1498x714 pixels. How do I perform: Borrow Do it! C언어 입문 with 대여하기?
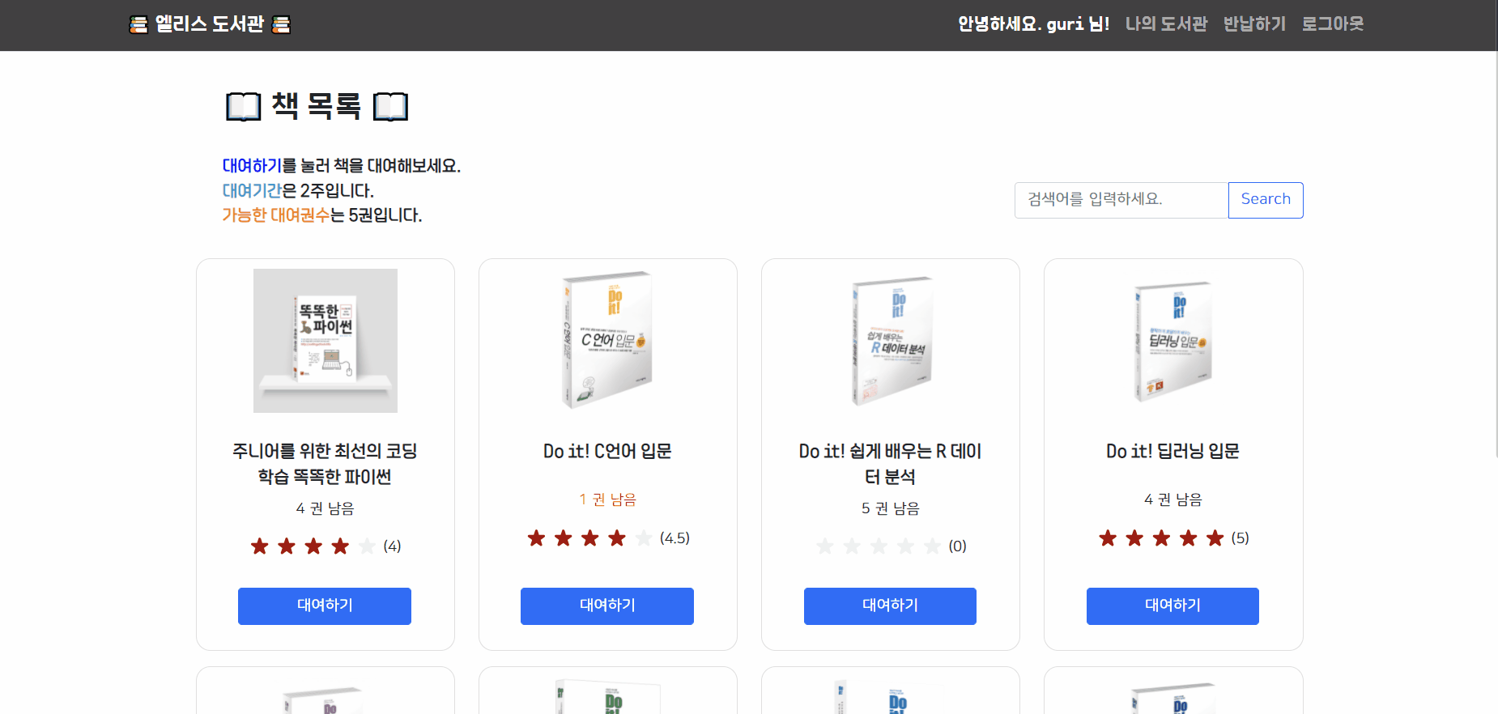[607, 606]
